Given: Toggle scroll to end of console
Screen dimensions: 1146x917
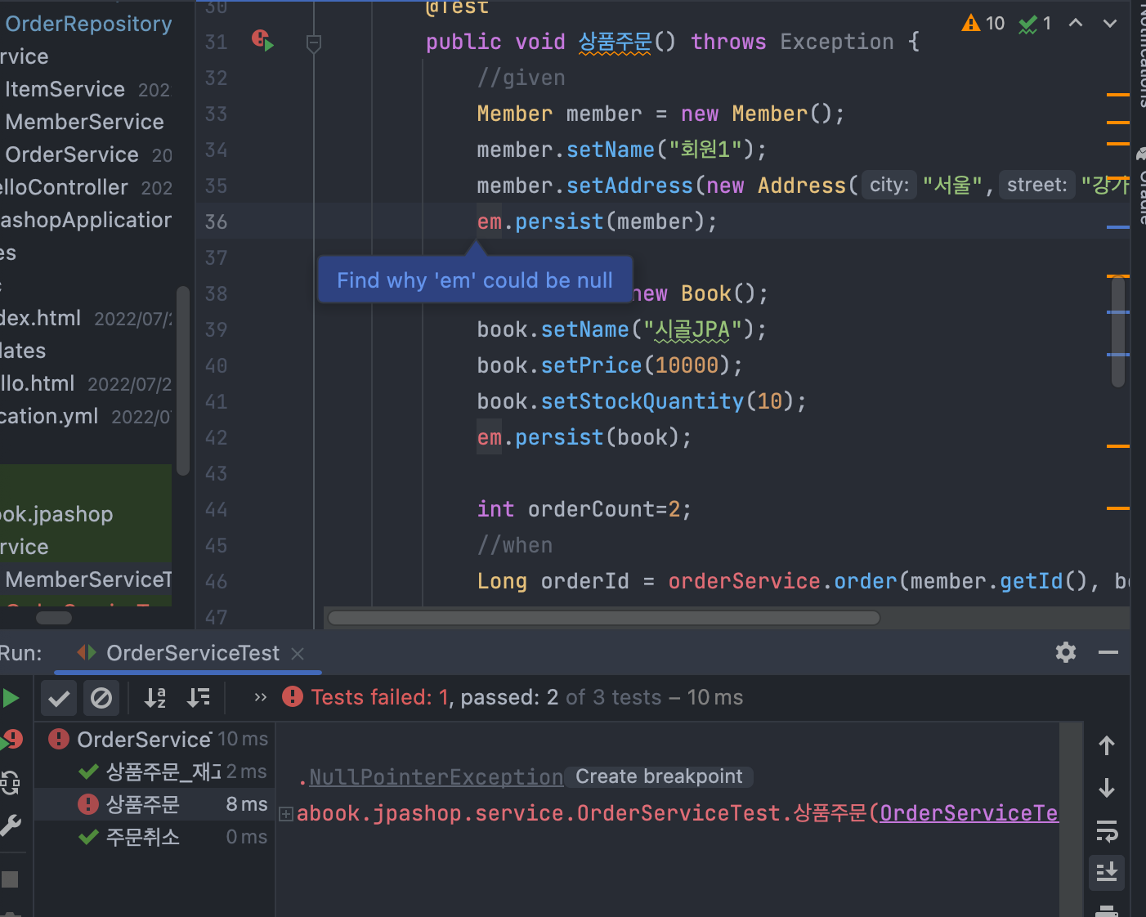Looking at the screenshot, I should point(1107,872).
